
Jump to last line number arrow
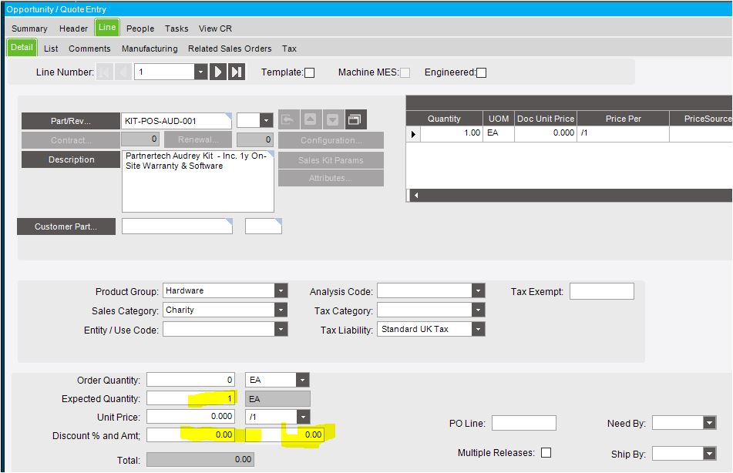[x=237, y=72]
